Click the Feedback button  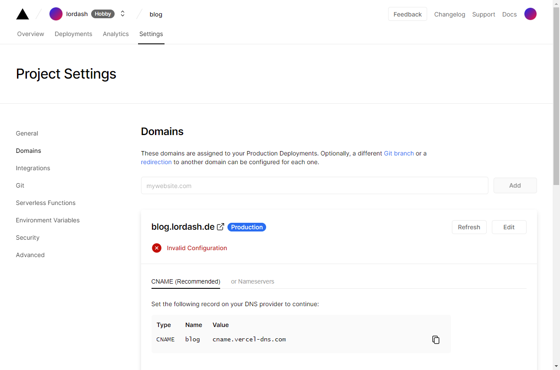coord(408,14)
